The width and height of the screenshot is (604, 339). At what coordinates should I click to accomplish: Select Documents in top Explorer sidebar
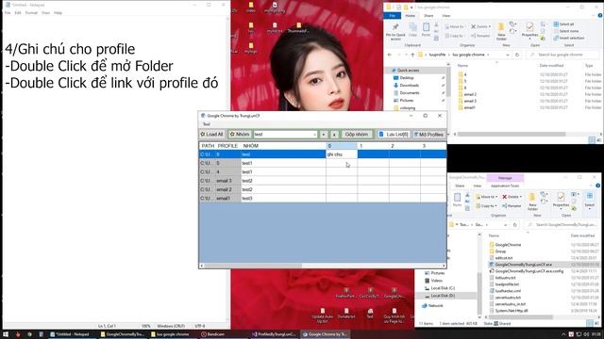409,92
